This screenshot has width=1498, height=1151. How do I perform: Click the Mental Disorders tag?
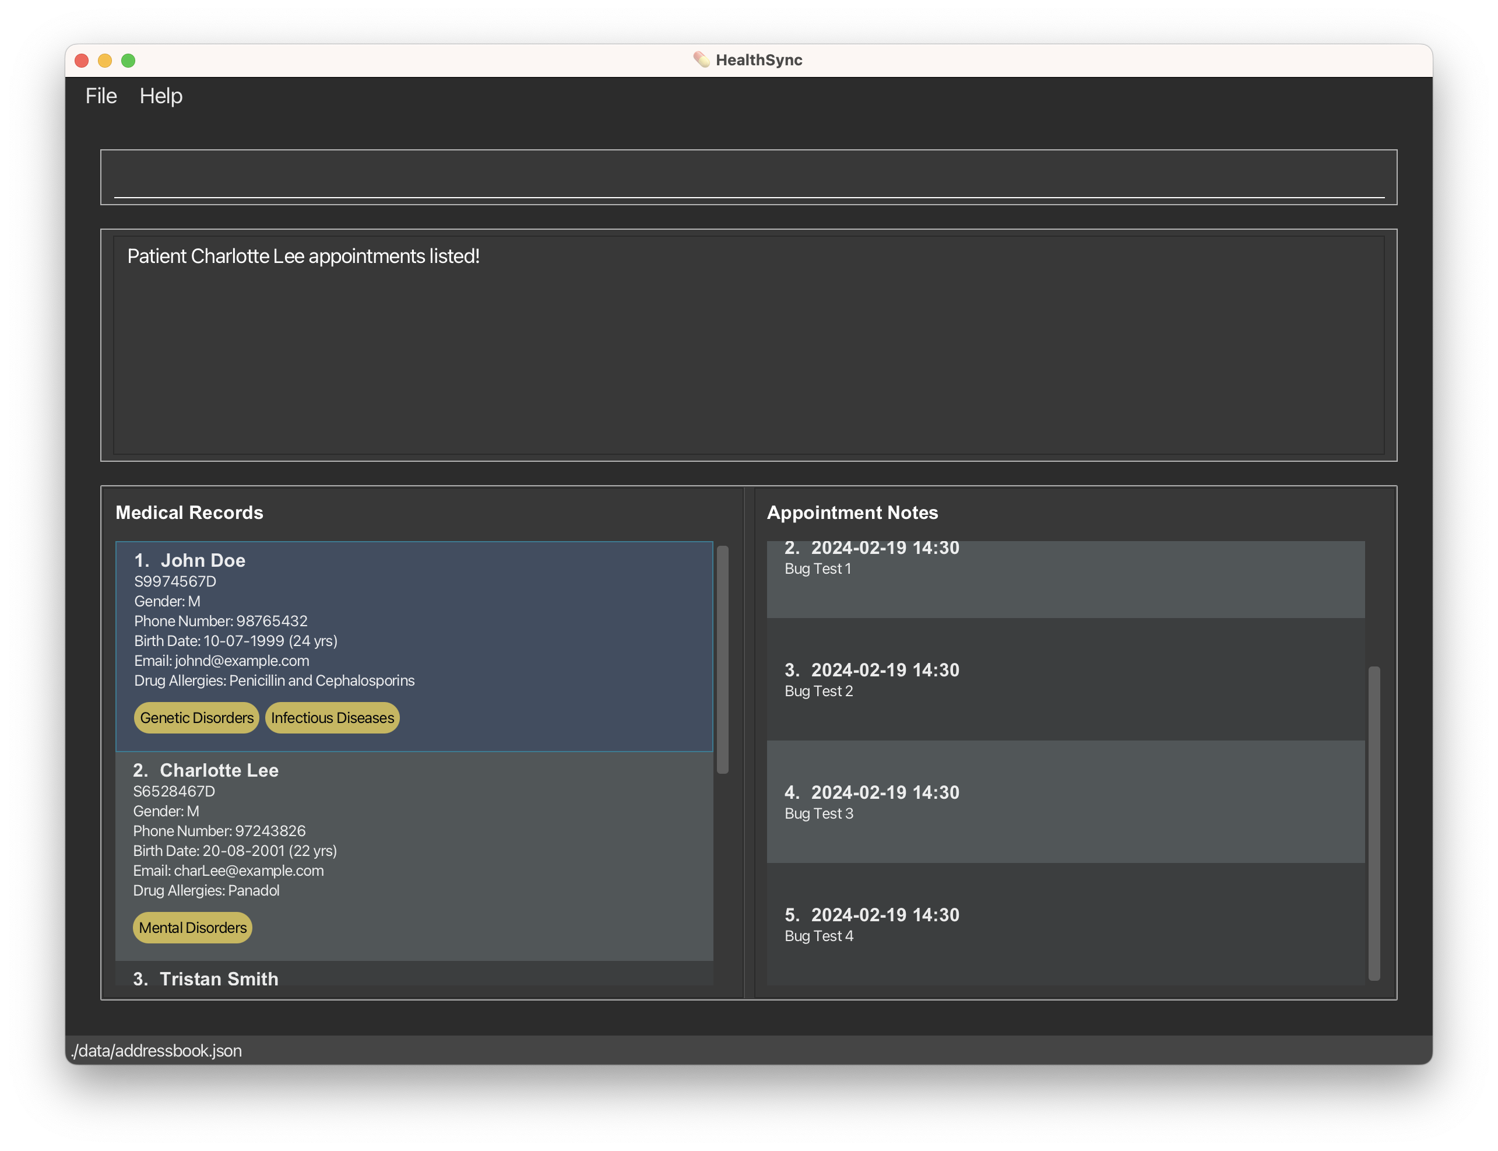click(192, 927)
